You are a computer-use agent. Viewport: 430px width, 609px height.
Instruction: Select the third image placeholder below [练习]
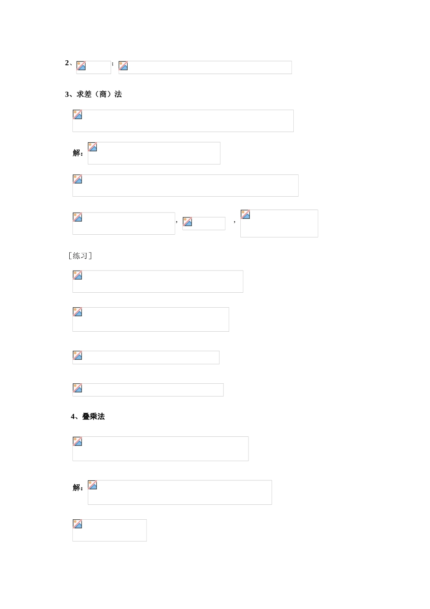click(146, 357)
